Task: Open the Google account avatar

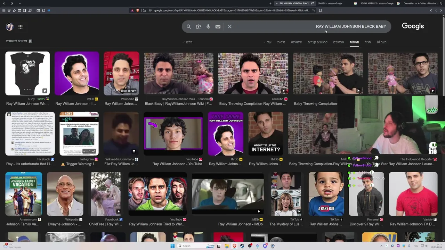Action: tap(10, 26)
